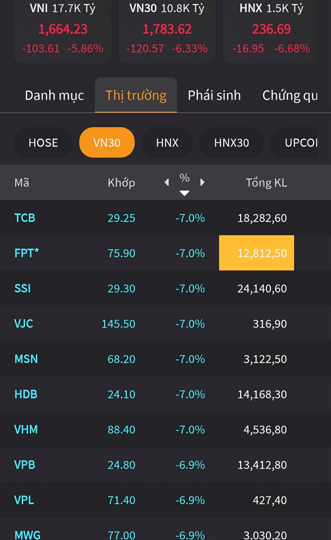This screenshot has width=331, height=540.
Task: Sort by the Tổng KL column header
Action: (266, 183)
